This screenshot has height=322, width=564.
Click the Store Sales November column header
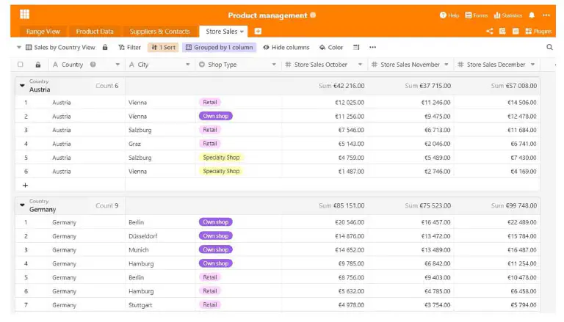click(x=410, y=65)
